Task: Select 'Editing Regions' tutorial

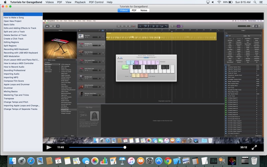Action: click(x=23, y=42)
